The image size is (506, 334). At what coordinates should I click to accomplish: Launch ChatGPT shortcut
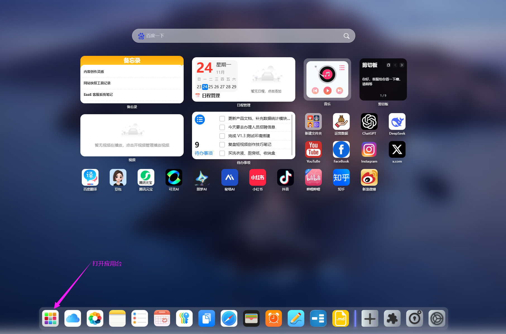click(x=369, y=121)
